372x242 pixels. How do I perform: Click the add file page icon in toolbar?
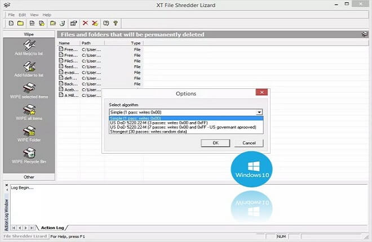(x=11, y=23)
